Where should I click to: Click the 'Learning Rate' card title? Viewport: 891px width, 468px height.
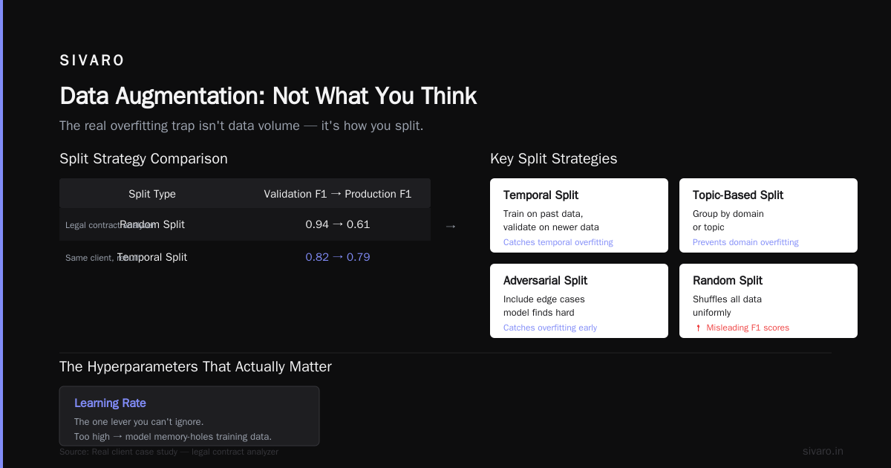(x=110, y=403)
